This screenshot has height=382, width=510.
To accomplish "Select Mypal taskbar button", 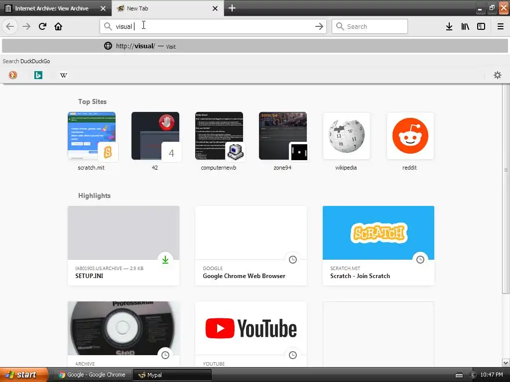I will click(x=172, y=375).
